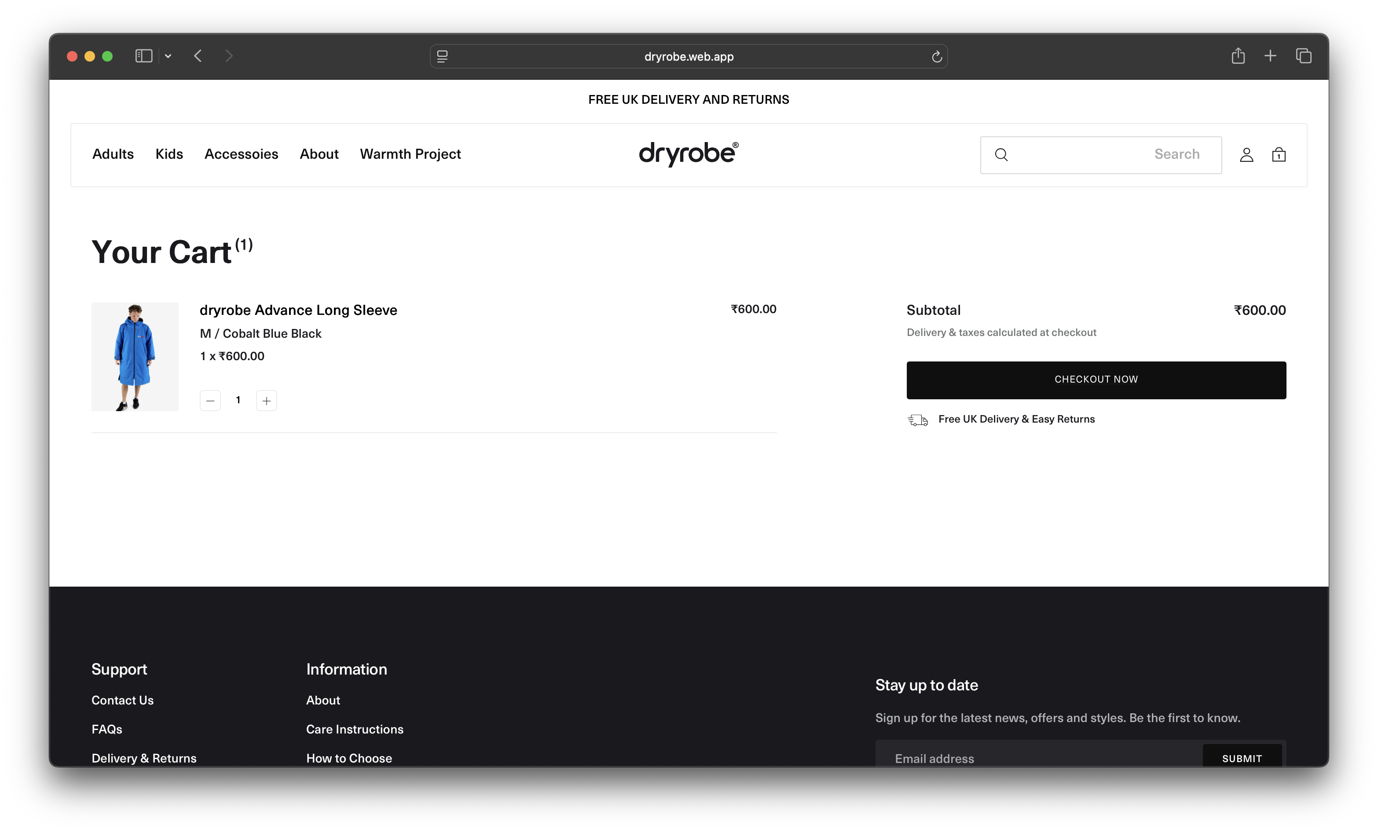Open How to Choose footer link
Screen dimensions: 1378x832
point(349,759)
